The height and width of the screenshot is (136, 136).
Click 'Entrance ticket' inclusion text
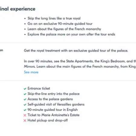pyautogui.click(x=39, y=89)
